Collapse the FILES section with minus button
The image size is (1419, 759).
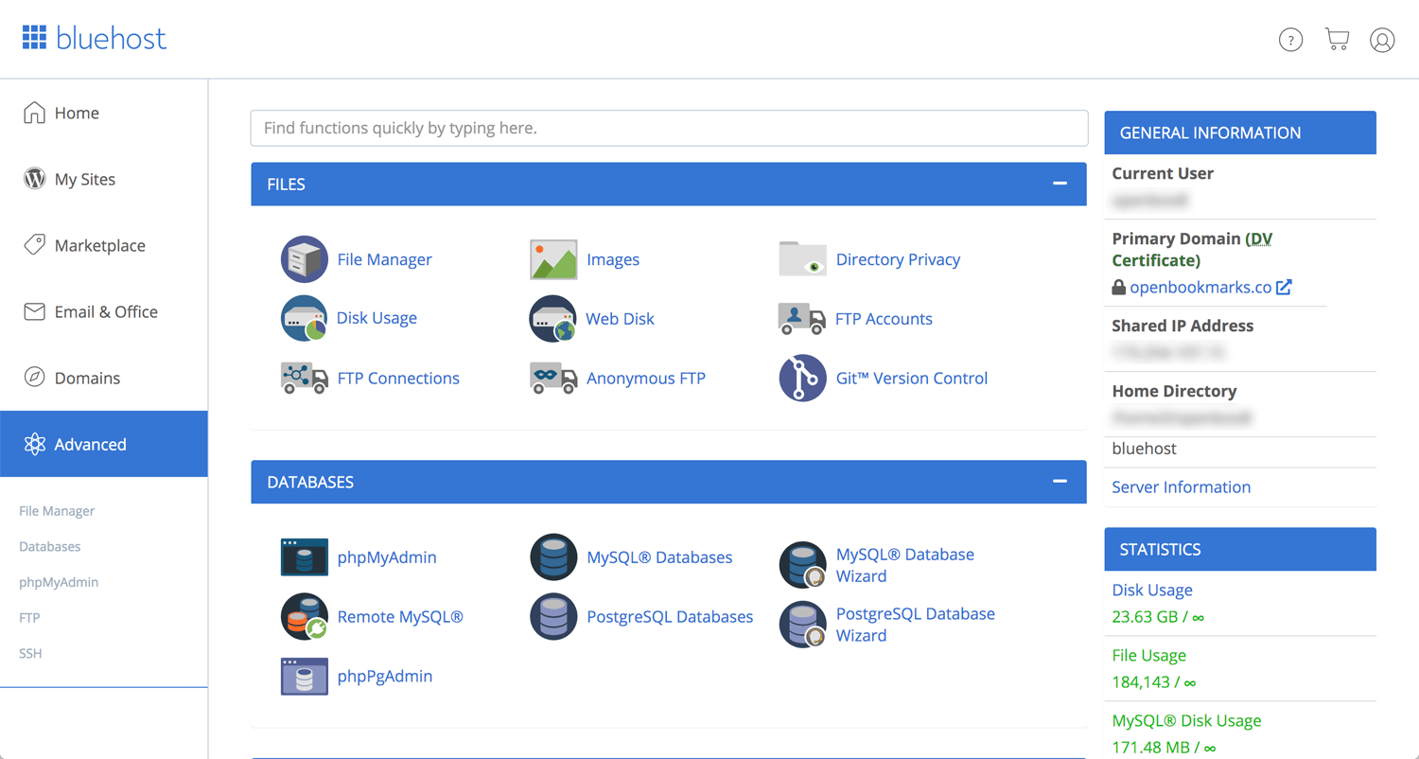click(x=1060, y=184)
